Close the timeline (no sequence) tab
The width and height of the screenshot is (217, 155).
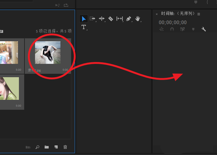157,14
